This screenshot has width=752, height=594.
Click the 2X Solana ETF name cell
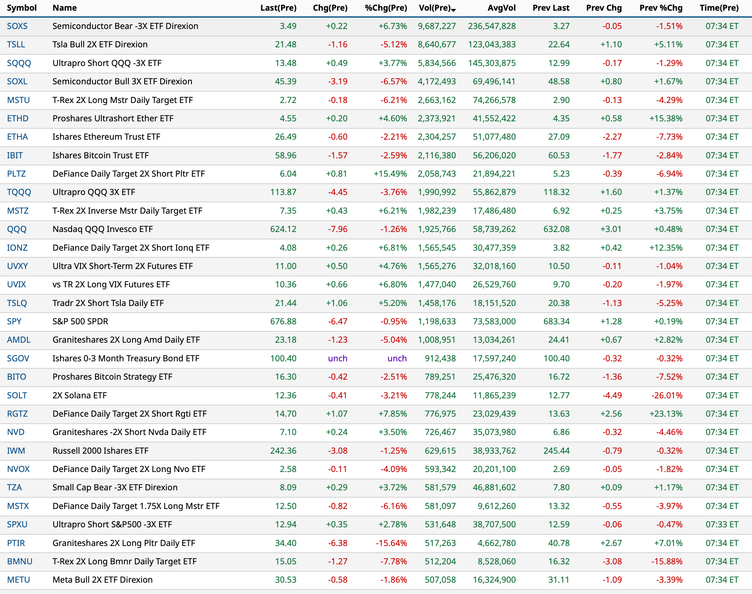[x=80, y=395]
